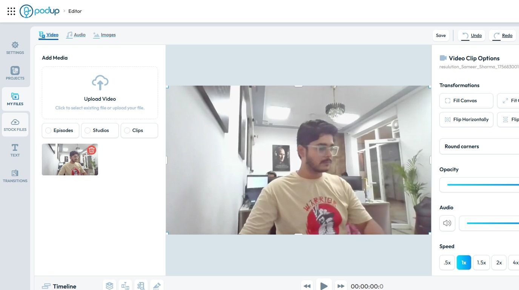Open Settings in the left sidebar
519x290 pixels.
coord(15,48)
